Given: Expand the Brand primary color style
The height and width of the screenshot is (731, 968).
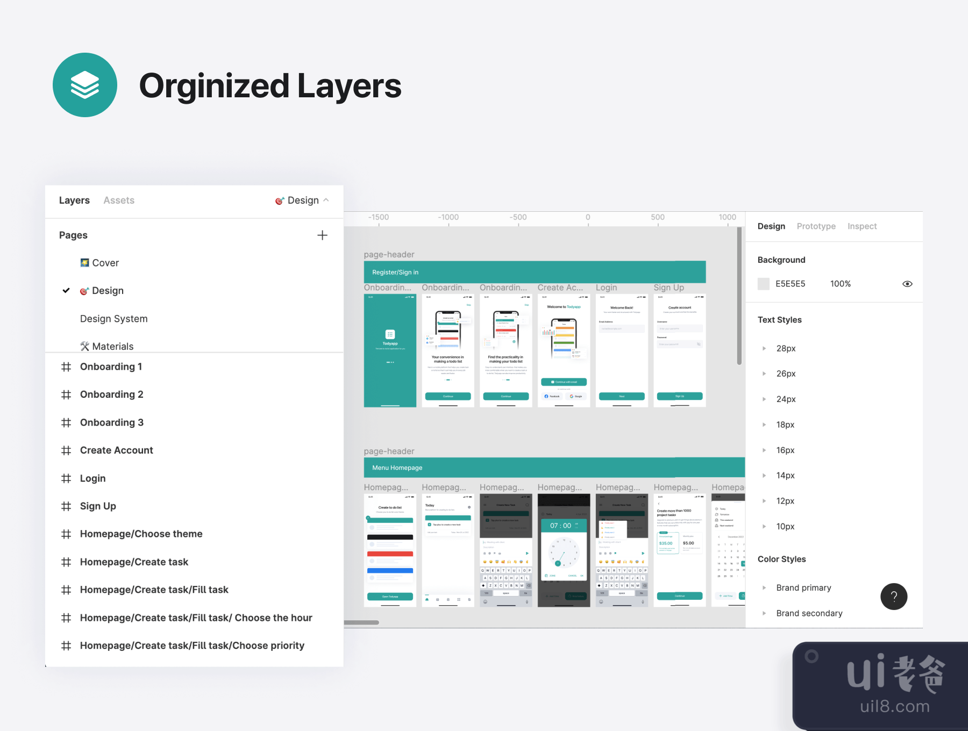Looking at the screenshot, I should point(764,588).
